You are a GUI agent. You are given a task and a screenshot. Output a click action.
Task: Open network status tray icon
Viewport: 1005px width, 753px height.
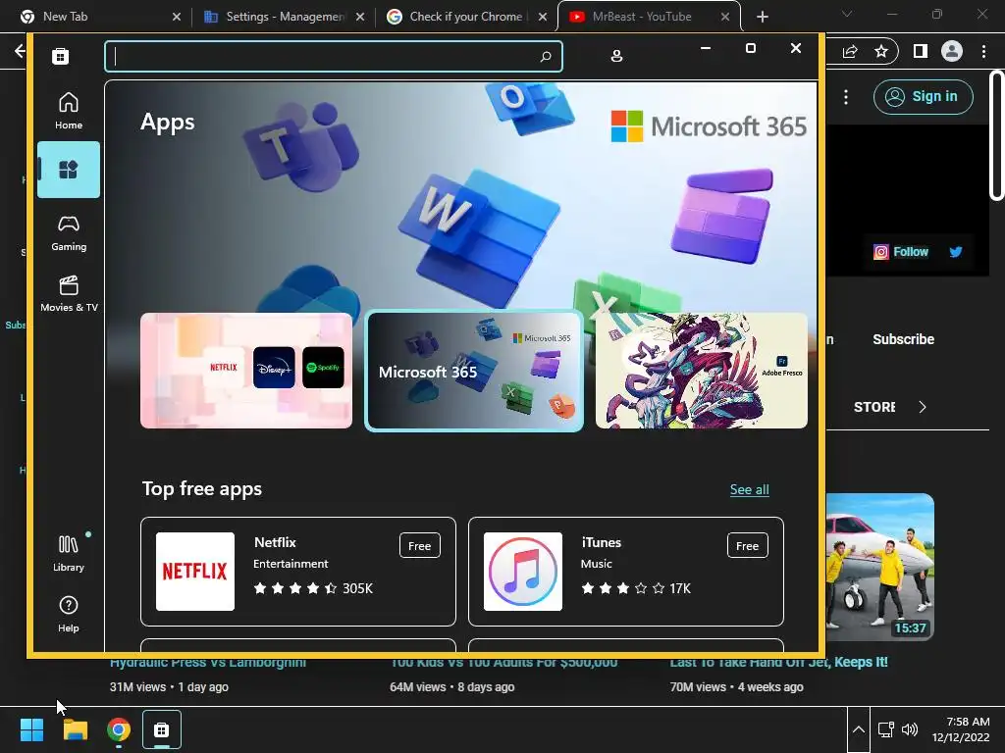(886, 729)
